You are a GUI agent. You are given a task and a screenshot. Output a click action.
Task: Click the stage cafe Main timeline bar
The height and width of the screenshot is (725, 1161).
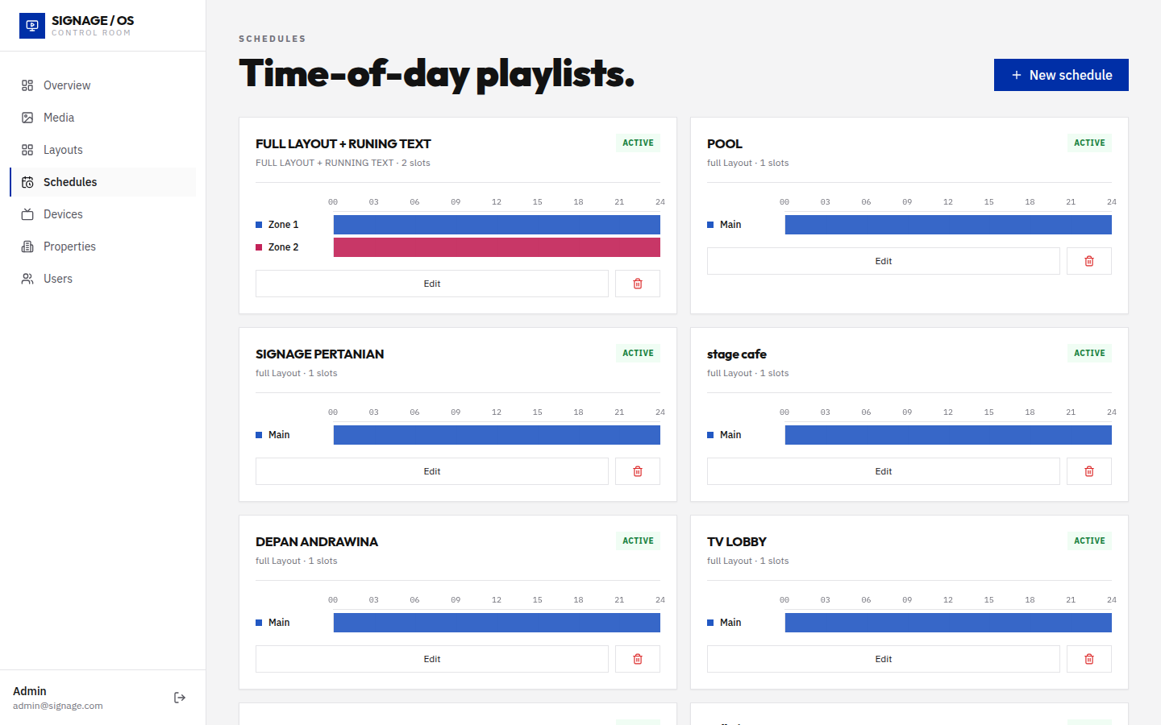[948, 435]
